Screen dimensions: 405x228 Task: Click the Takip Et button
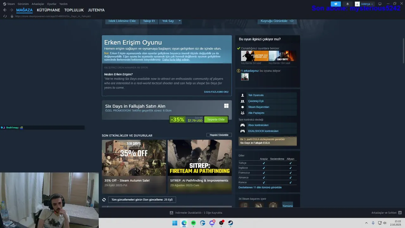(x=149, y=21)
